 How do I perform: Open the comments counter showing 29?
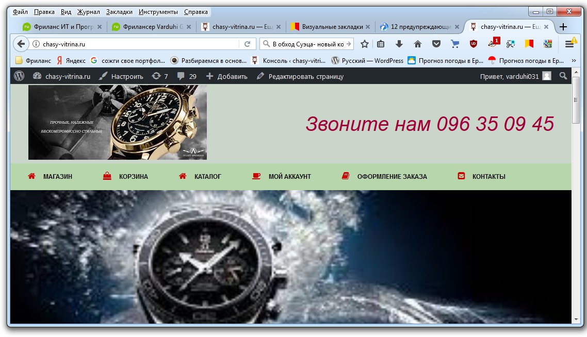[x=187, y=76]
